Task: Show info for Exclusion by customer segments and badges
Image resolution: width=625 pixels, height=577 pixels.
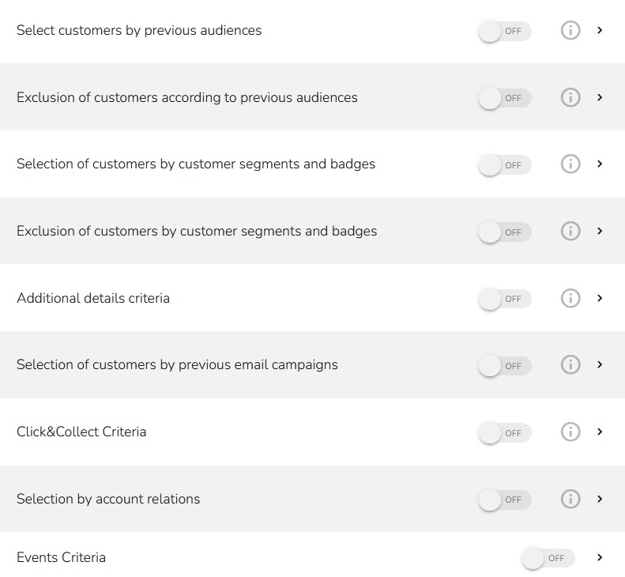Action: click(x=570, y=232)
